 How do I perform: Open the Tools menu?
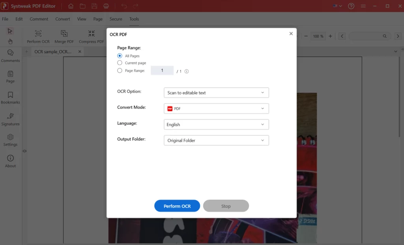point(134,19)
